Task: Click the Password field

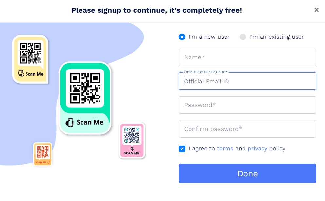Action: (x=247, y=105)
